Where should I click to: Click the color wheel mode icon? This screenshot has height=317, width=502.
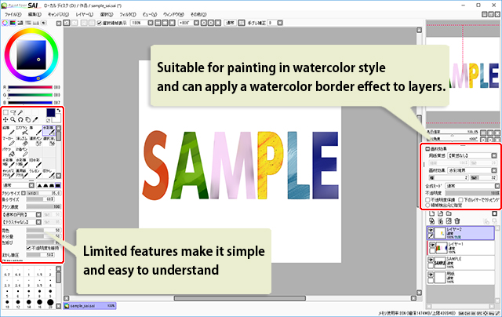click(x=6, y=24)
